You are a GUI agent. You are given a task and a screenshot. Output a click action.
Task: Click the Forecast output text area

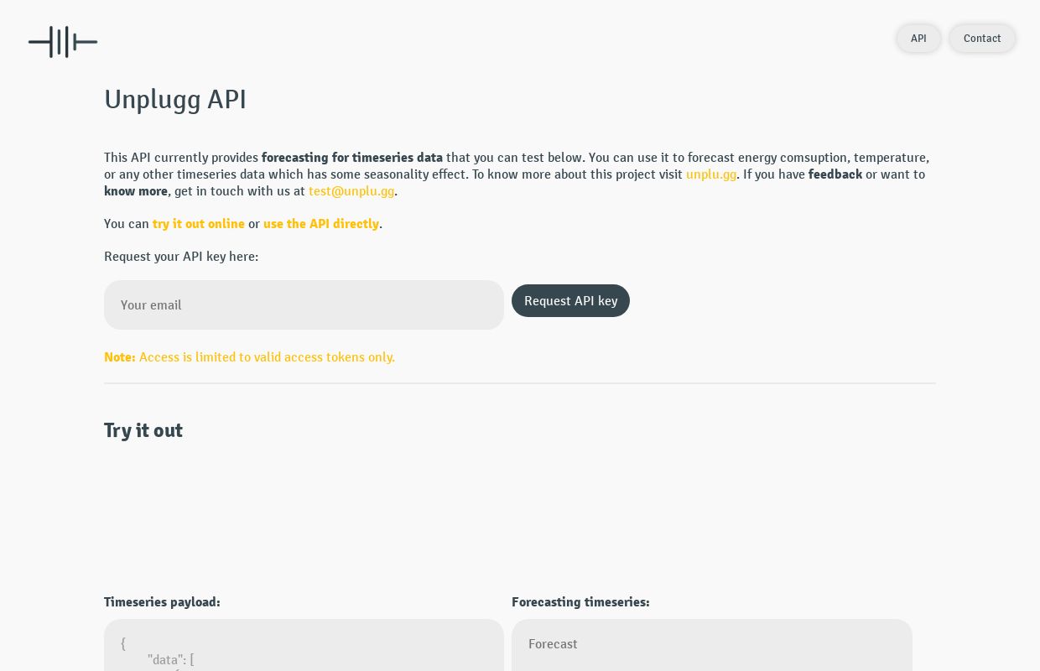click(x=712, y=645)
